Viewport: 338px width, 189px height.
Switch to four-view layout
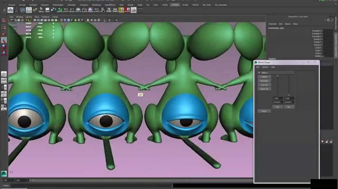[4, 81]
